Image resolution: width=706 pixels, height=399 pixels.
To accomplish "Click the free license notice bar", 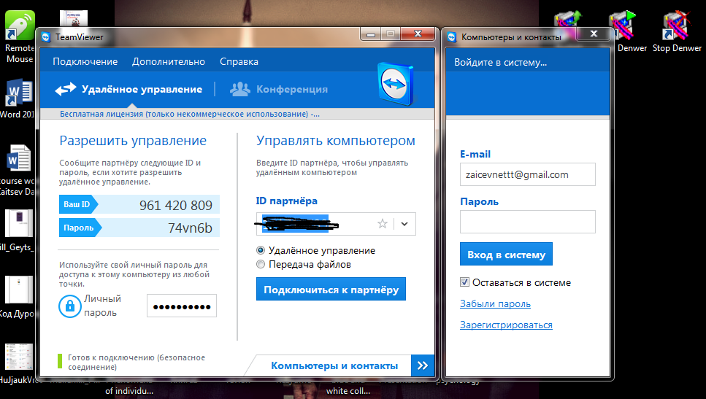I will click(237, 114).
